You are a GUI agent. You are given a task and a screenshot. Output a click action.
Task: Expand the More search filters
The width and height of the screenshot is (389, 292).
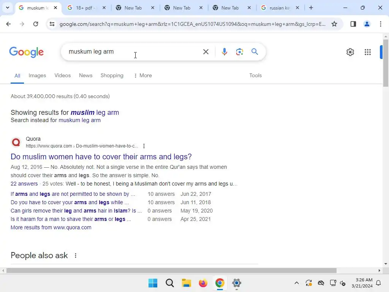[x=143, y=76]
